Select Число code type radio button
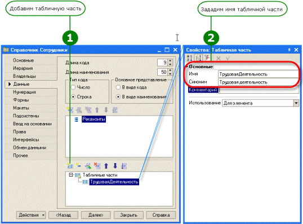This screenshot has width=303, height=224. pos(73,87)
